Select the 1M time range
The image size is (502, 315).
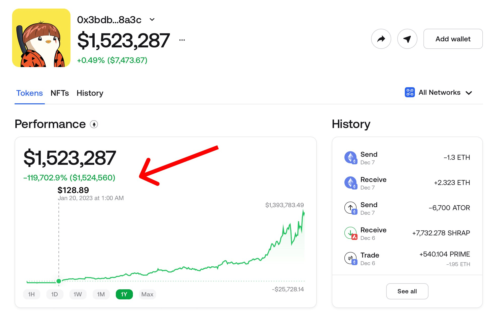click(x=101, y=294)
